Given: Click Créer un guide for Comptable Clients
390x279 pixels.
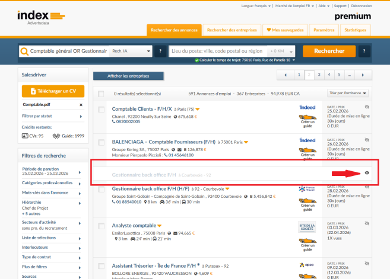Looking at the screenshot, I should pos(307,121).
